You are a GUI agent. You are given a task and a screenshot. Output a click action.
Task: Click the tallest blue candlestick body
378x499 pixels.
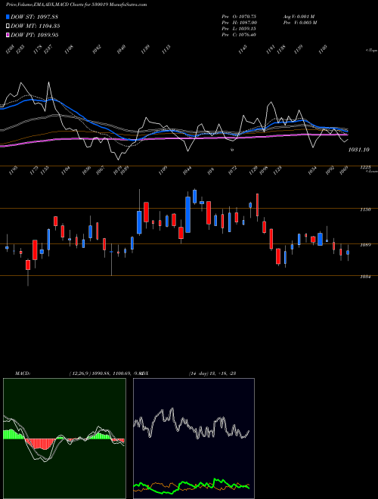click(x=188, y=215)
